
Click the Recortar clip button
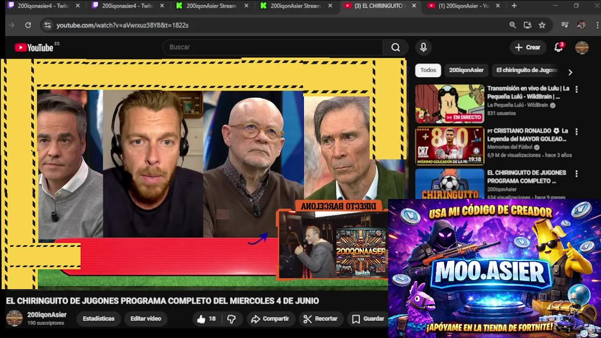321,319
